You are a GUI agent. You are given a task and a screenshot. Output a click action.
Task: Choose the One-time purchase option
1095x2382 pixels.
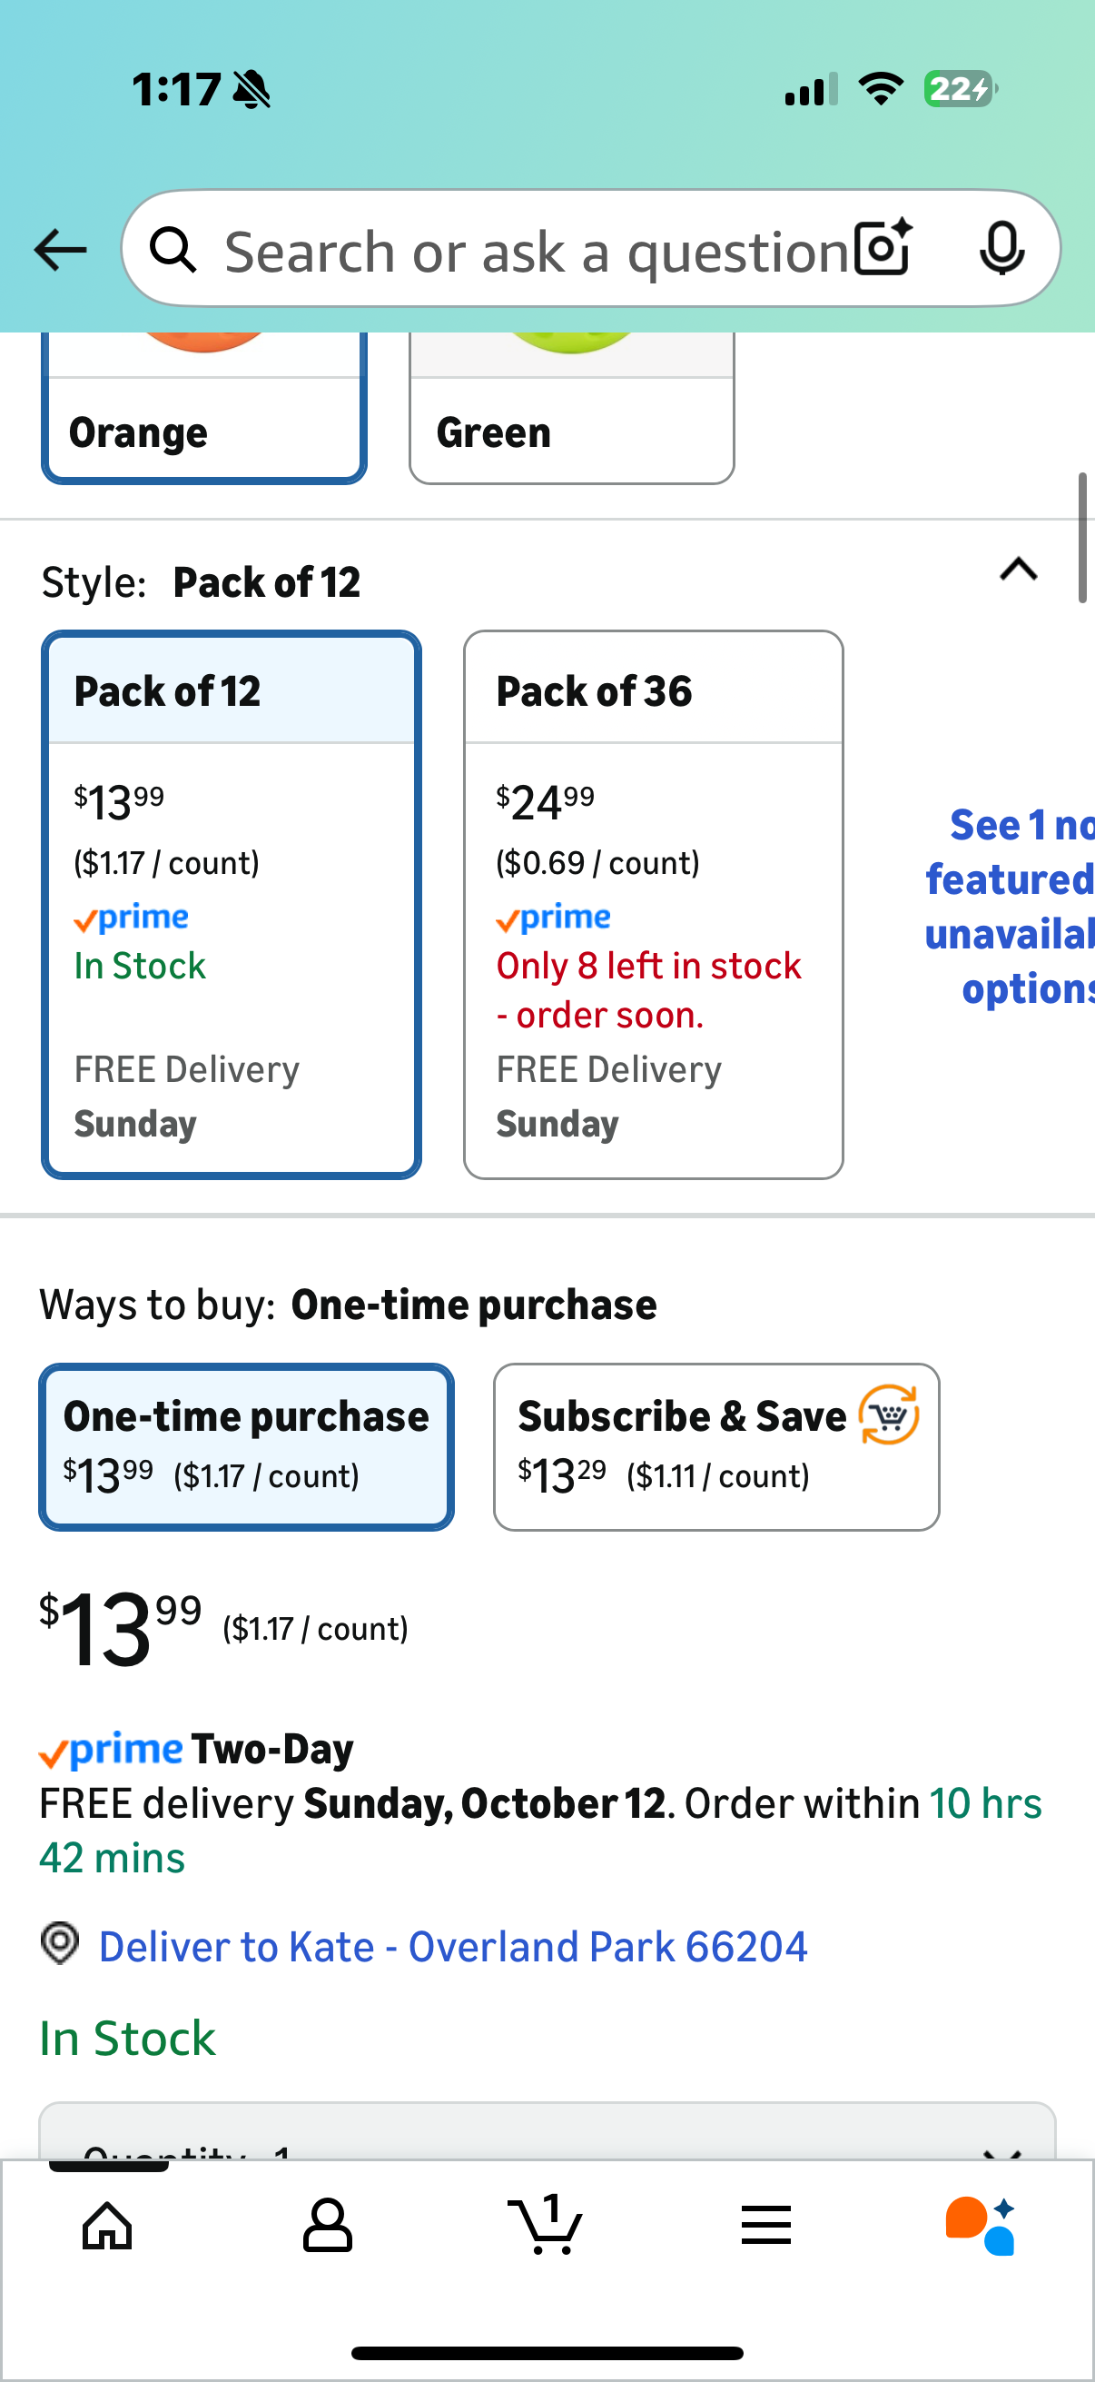246,1446
